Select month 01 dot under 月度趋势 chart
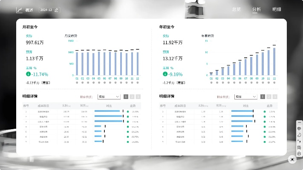The height and width of the screenshot is (170, 303). (x=77, y=83)
